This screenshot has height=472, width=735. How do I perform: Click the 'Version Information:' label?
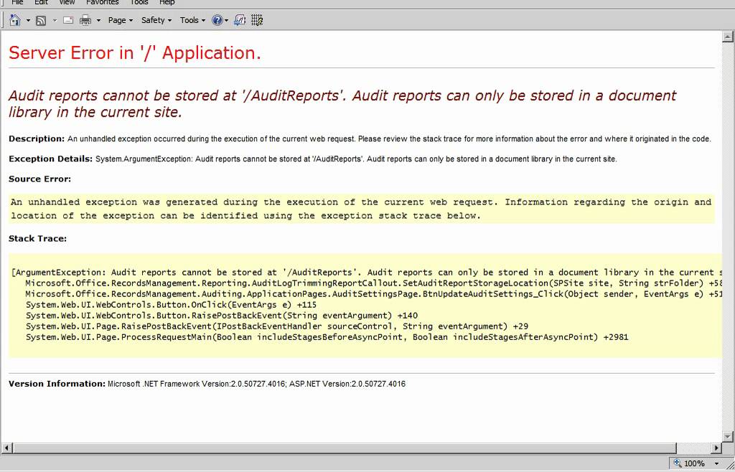(57, 384)
